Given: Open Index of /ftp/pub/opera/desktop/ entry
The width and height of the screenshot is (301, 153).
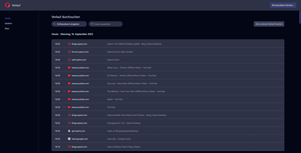Looking at the screenshot, I should pos(123,131).
